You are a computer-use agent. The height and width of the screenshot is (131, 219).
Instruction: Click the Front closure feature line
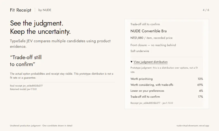click(x=153, y=45)
